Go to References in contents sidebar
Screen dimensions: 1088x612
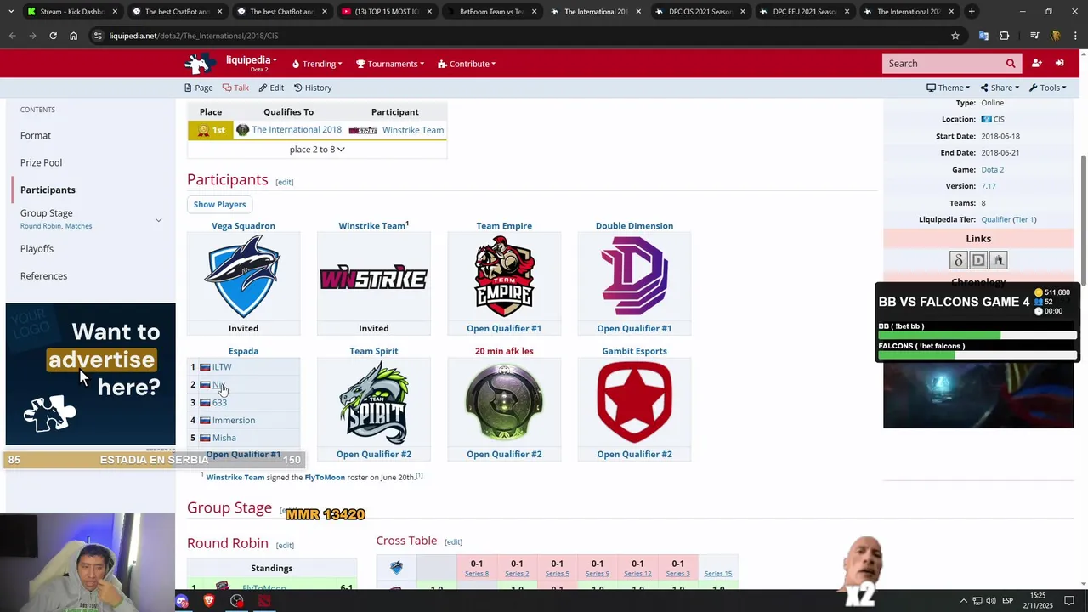point(43,276)
